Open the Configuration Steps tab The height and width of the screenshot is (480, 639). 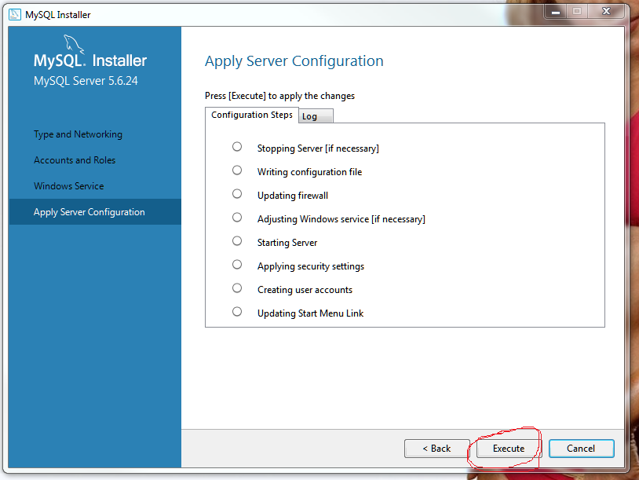(252, 115)
